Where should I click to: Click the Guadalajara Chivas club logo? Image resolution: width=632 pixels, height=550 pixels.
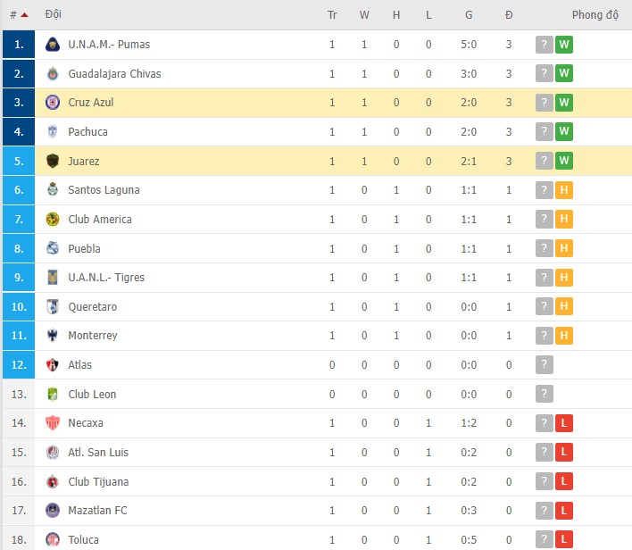pos(52,73)
